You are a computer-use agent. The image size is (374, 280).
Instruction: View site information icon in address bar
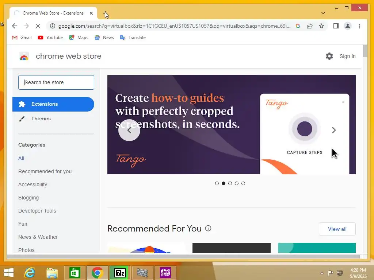(53, 26)
